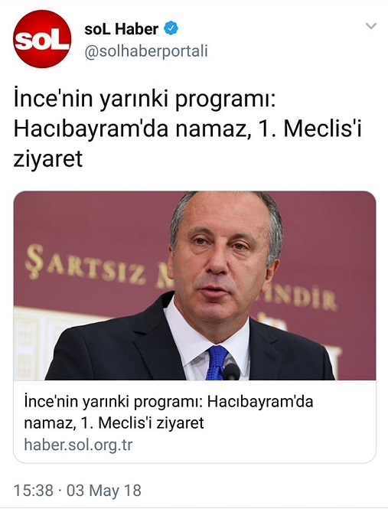Expand the tweet options chevron
Image resolution: width=388 pixels, height=509 pixels.
[x=371, y=26]
